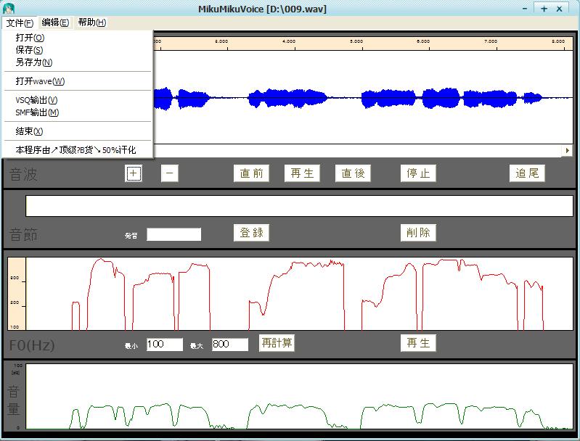
Task: Select 结束(X) to exit
Action: [x=78, y=131]
